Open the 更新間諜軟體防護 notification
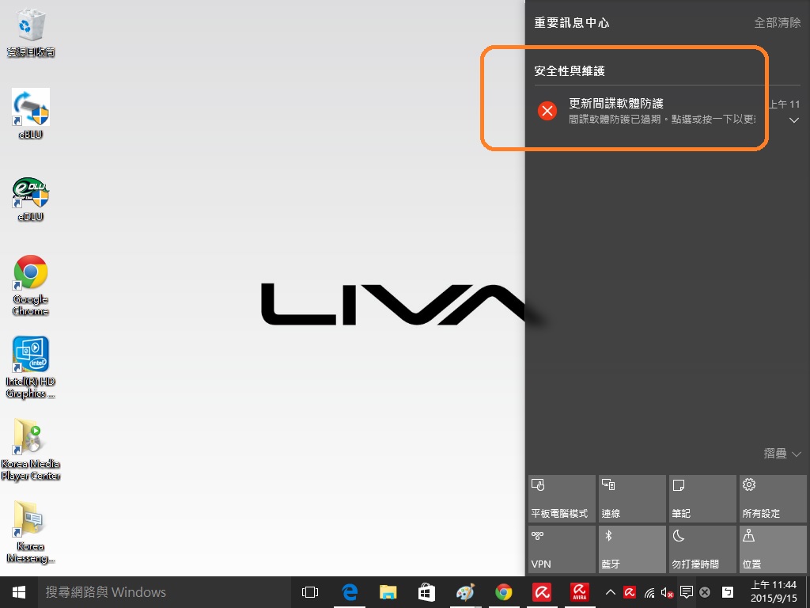The width and height of the screenshot is (810, 608). pyautogui.click(x=667, y=111)
